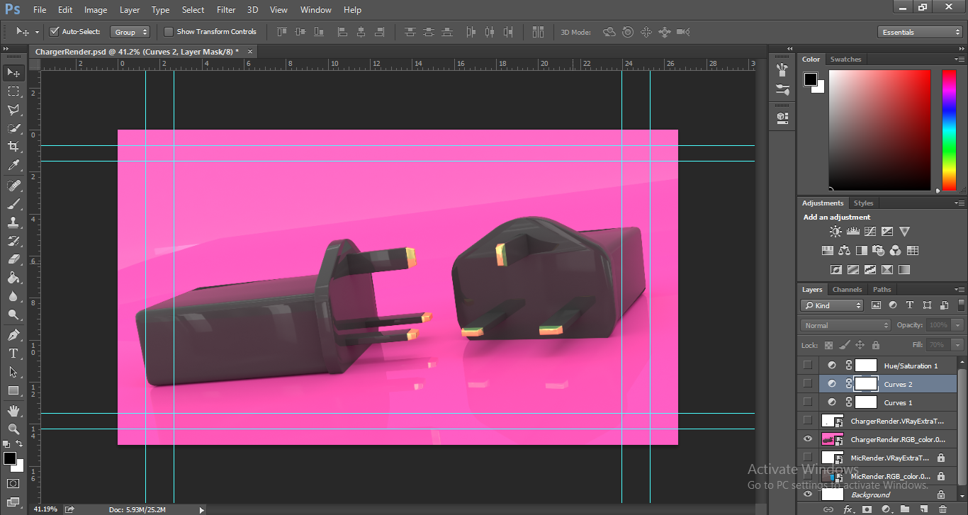Select the Move tool
This screenshot has width=968, height=515.
(13, 72)
